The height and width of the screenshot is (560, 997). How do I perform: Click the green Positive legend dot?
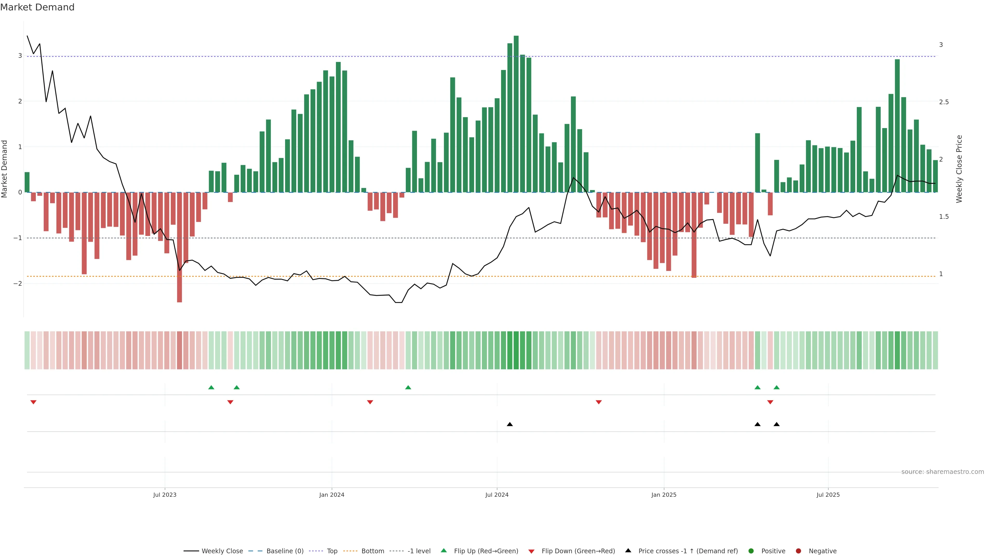click(751, 551)
